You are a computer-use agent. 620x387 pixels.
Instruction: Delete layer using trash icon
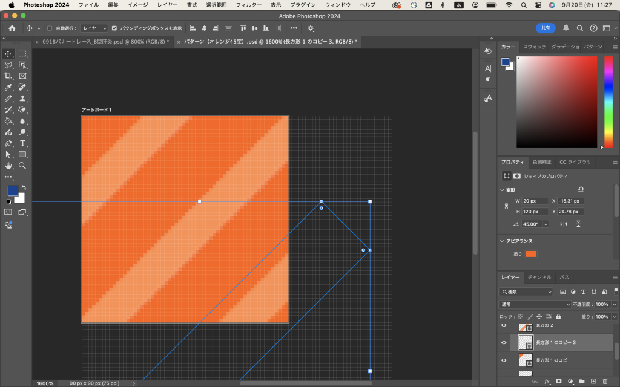[605, 382]
